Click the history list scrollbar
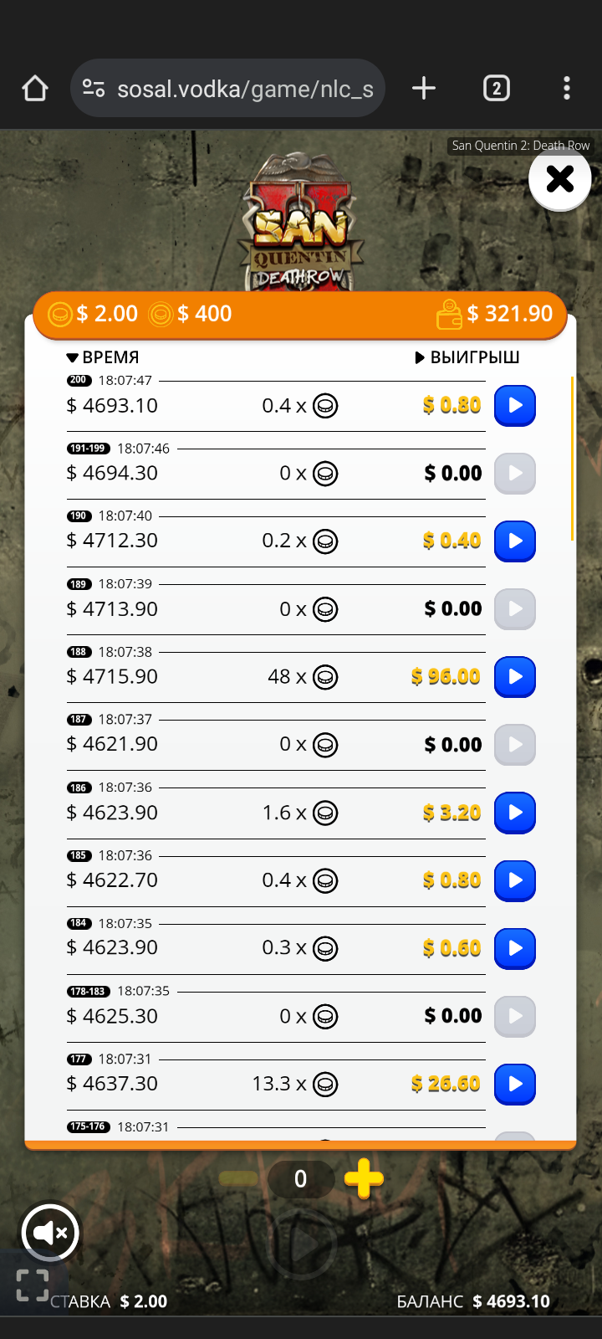This screenshot has width=602, height=1339. tap(573, 459)
